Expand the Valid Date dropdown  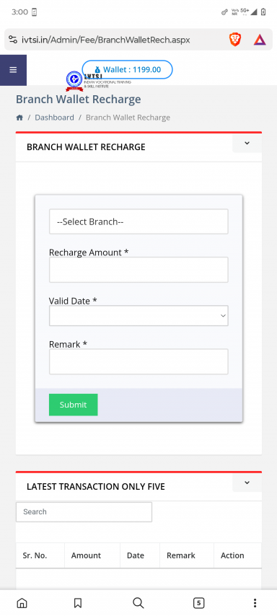click(x=138, y=315)
